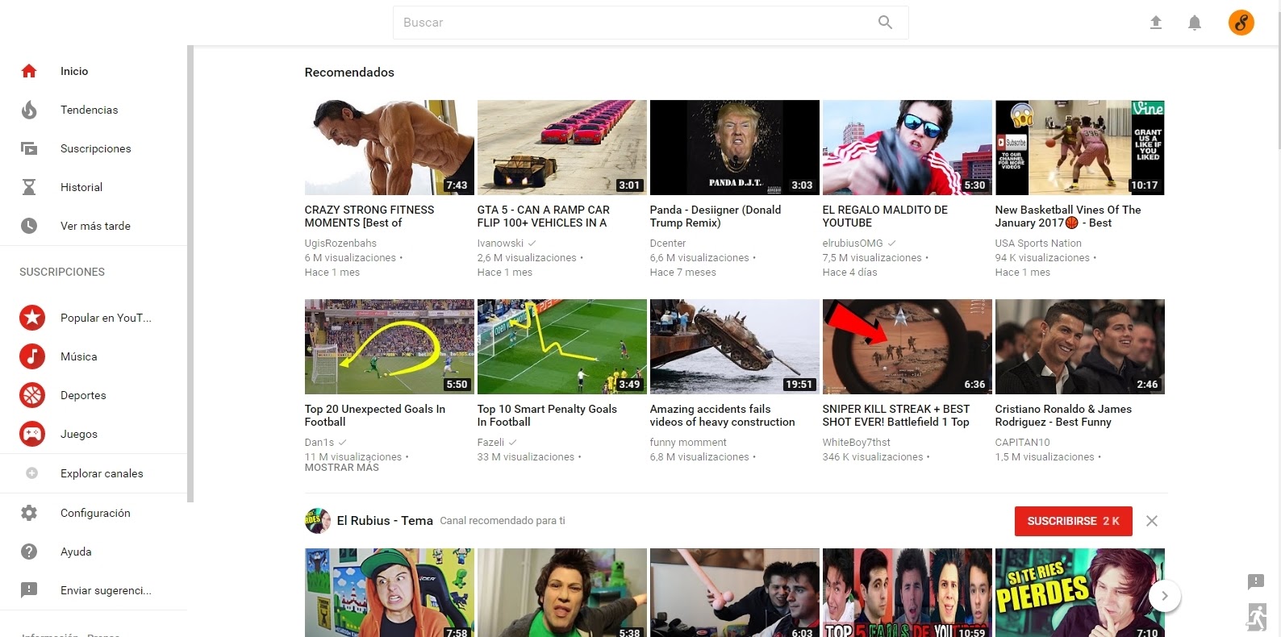Click the feedback icon at bottom right

(1256, 581)
